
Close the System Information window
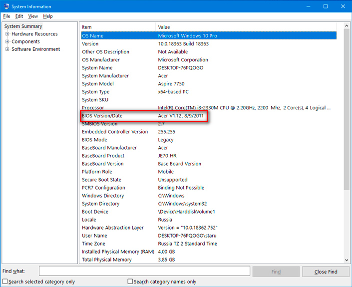tap(343, 6)
